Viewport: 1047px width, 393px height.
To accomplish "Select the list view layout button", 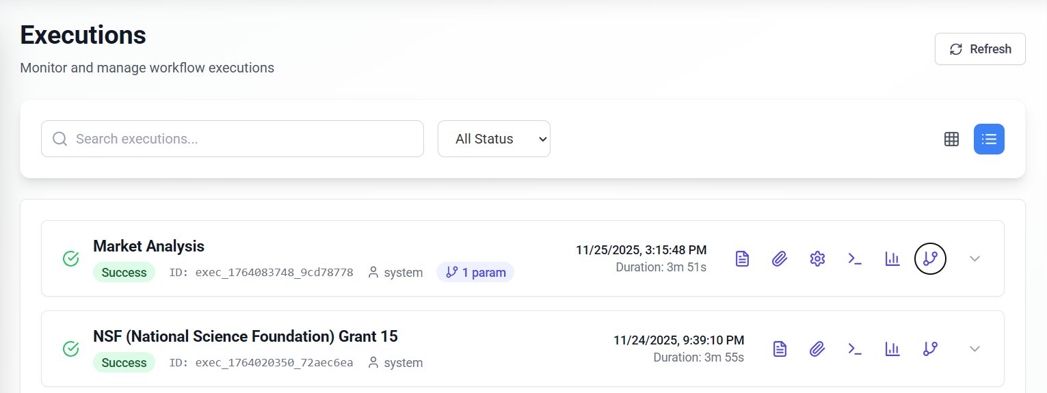I will [x=989, y=139].
